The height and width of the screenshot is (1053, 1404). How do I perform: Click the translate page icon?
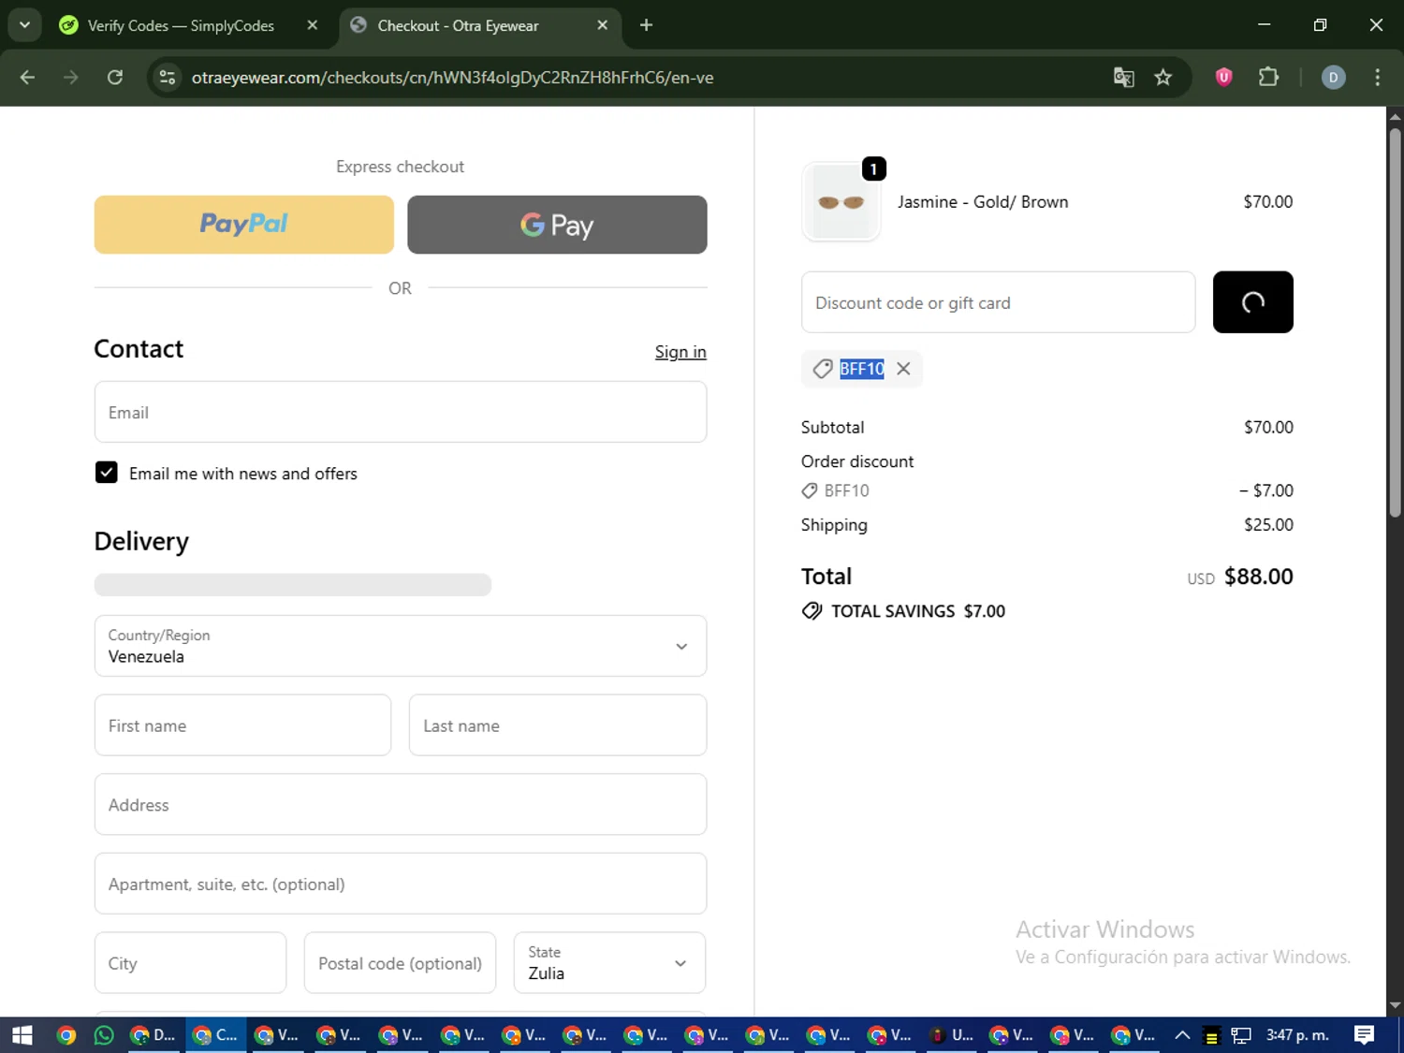(x=1123, y=78)
